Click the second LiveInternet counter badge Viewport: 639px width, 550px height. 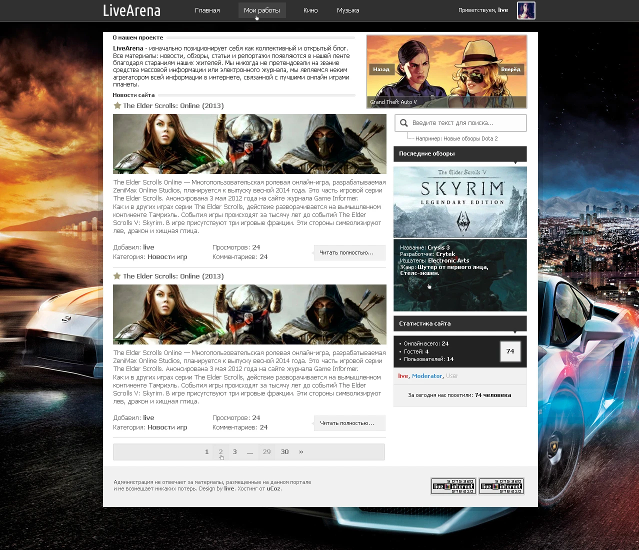click(x=501, y=486)
